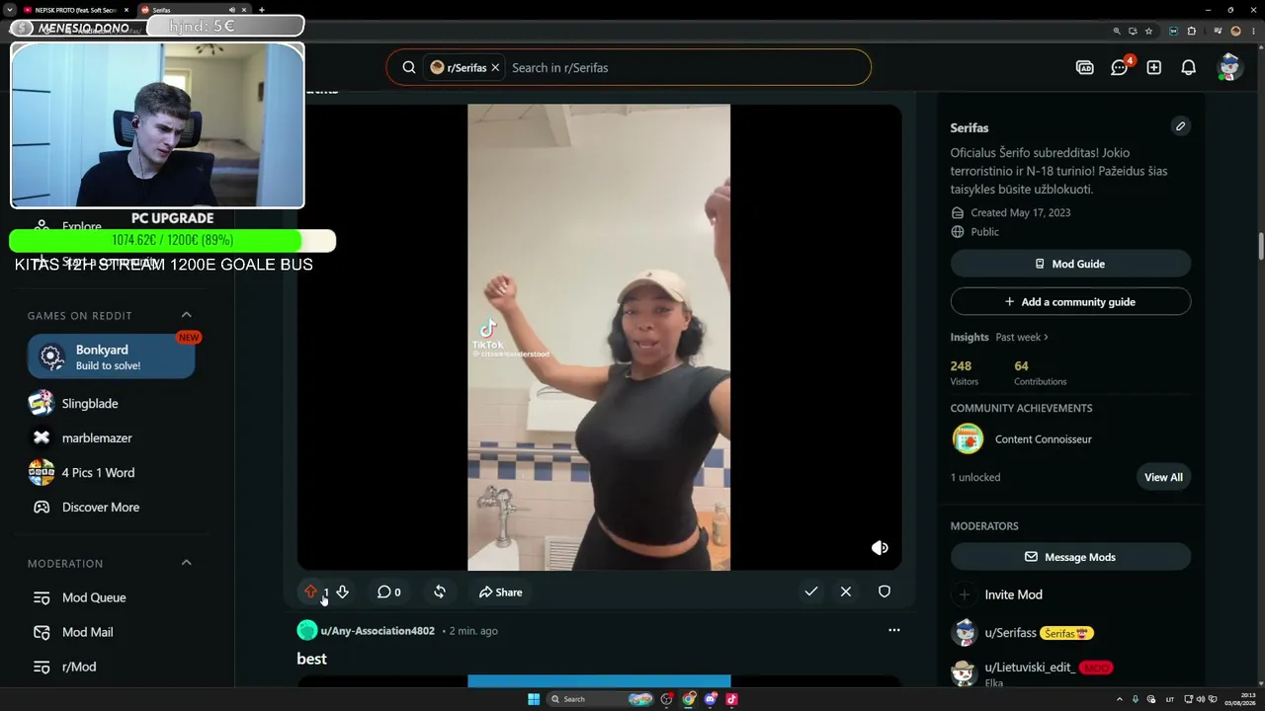Expand the Insights 'Past week' selector
Screen dimensions: 1265x711
pos(1022,337)
